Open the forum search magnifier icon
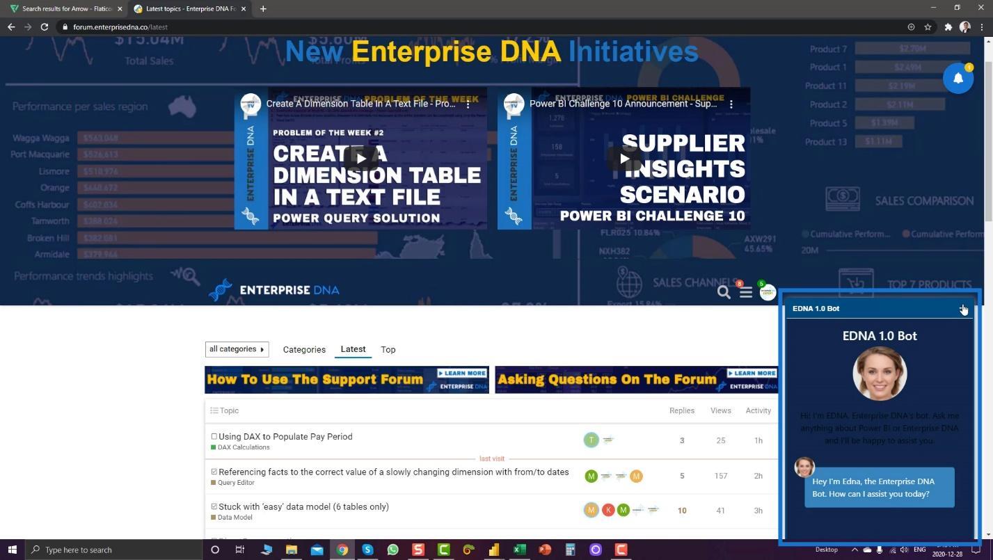993x560 pixels. coord(724,292)
